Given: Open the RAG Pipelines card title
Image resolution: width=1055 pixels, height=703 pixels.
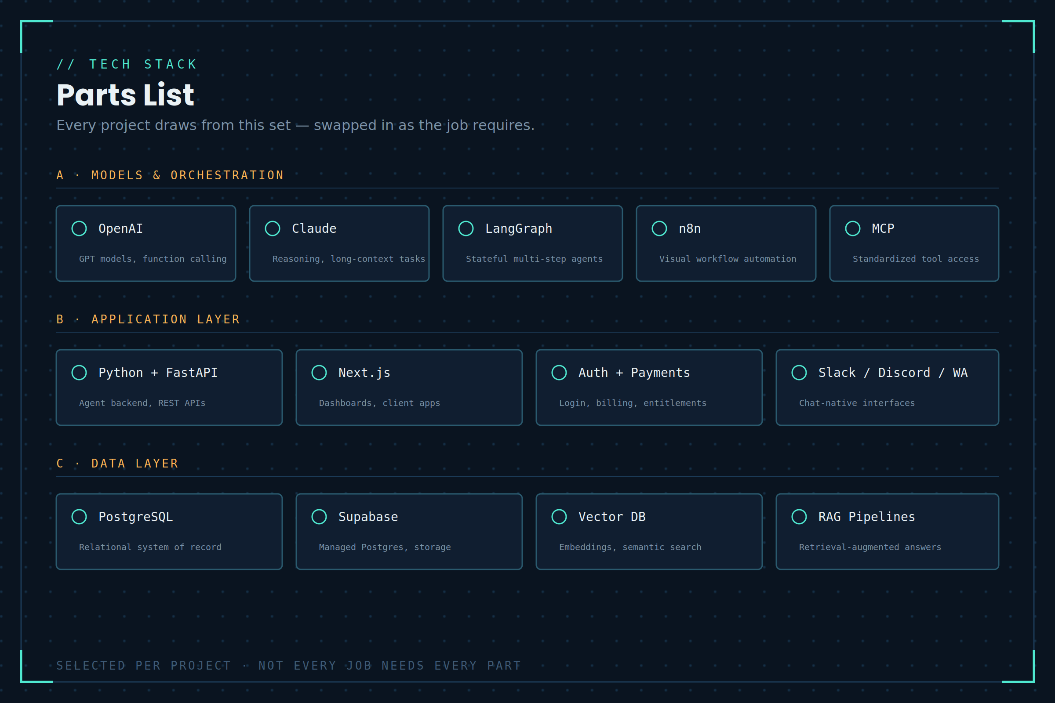Looking at the screenshot, I should tap(866, 517).
